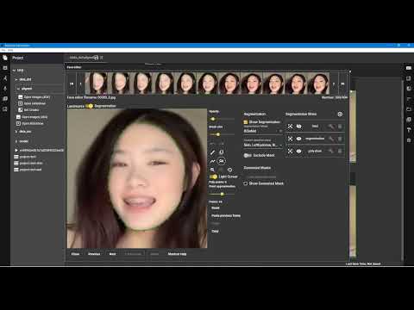Step to next frame in face strip

tap(334, 84)
